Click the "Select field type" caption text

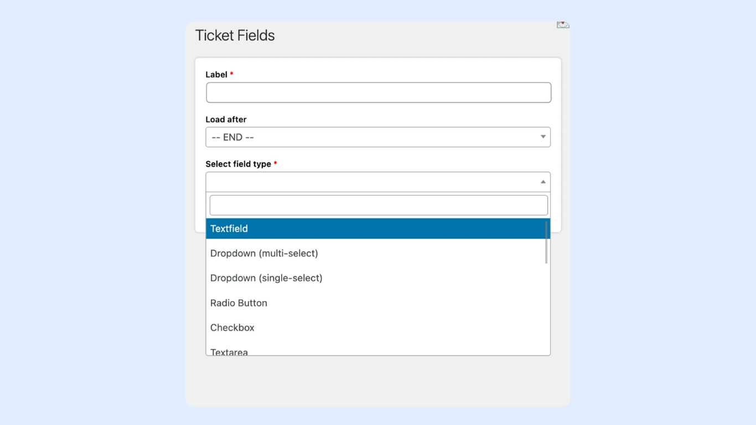click(238, 164)
